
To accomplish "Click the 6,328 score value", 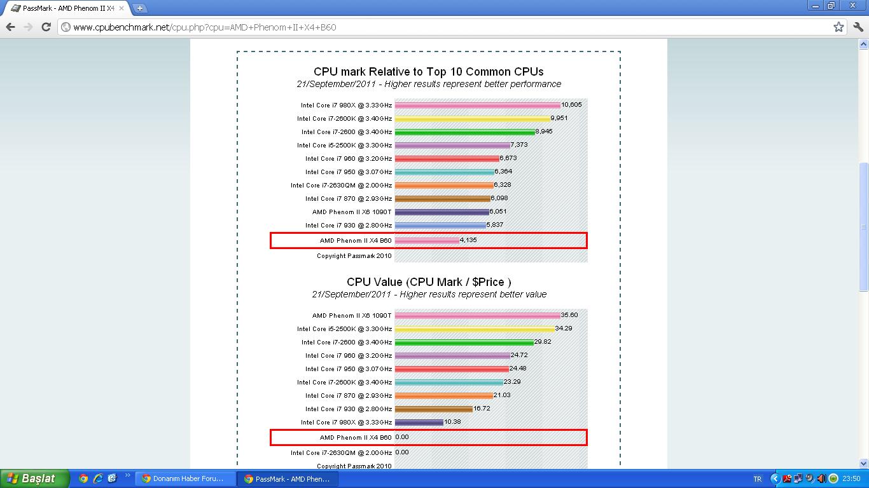I will click(503, 185).
